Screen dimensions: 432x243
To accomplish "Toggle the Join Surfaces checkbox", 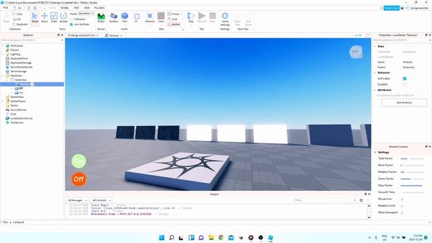I will [72, 24].
